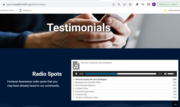The image size is (180, 107).
Task: Open the zoom magnifier icon in address bar
Action: click(119, 4)
